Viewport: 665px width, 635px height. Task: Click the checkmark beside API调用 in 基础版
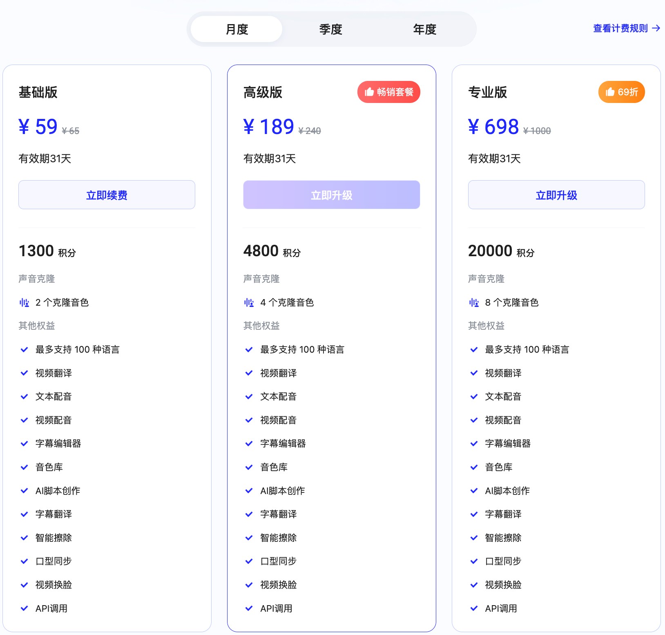click(x=24, y=608)
